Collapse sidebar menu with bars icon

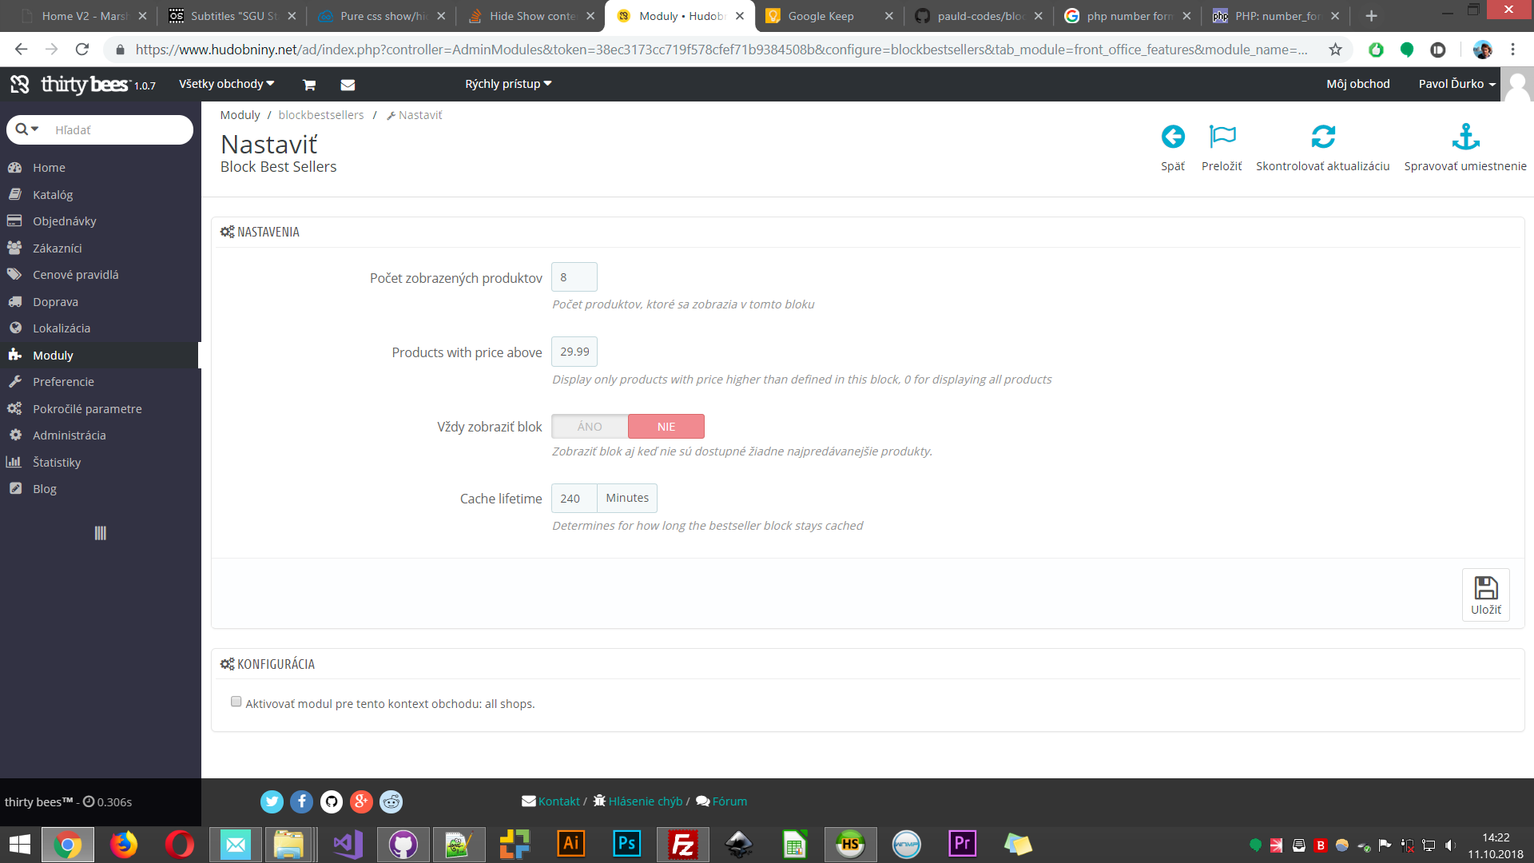pyautogui.click(x=100, y=533)
